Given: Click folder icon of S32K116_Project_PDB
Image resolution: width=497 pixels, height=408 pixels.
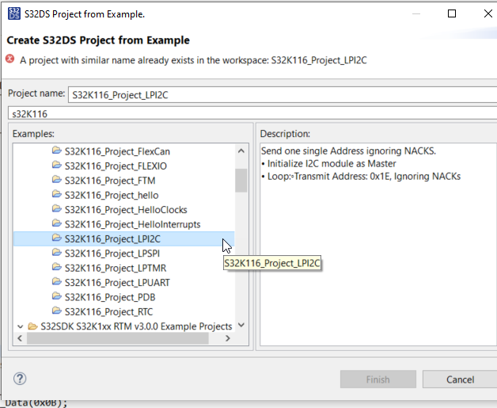Looking at the screenshot, I should (57, 296).
